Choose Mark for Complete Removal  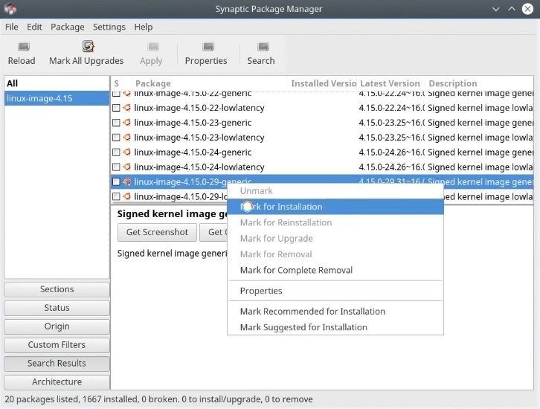(335, 270)
